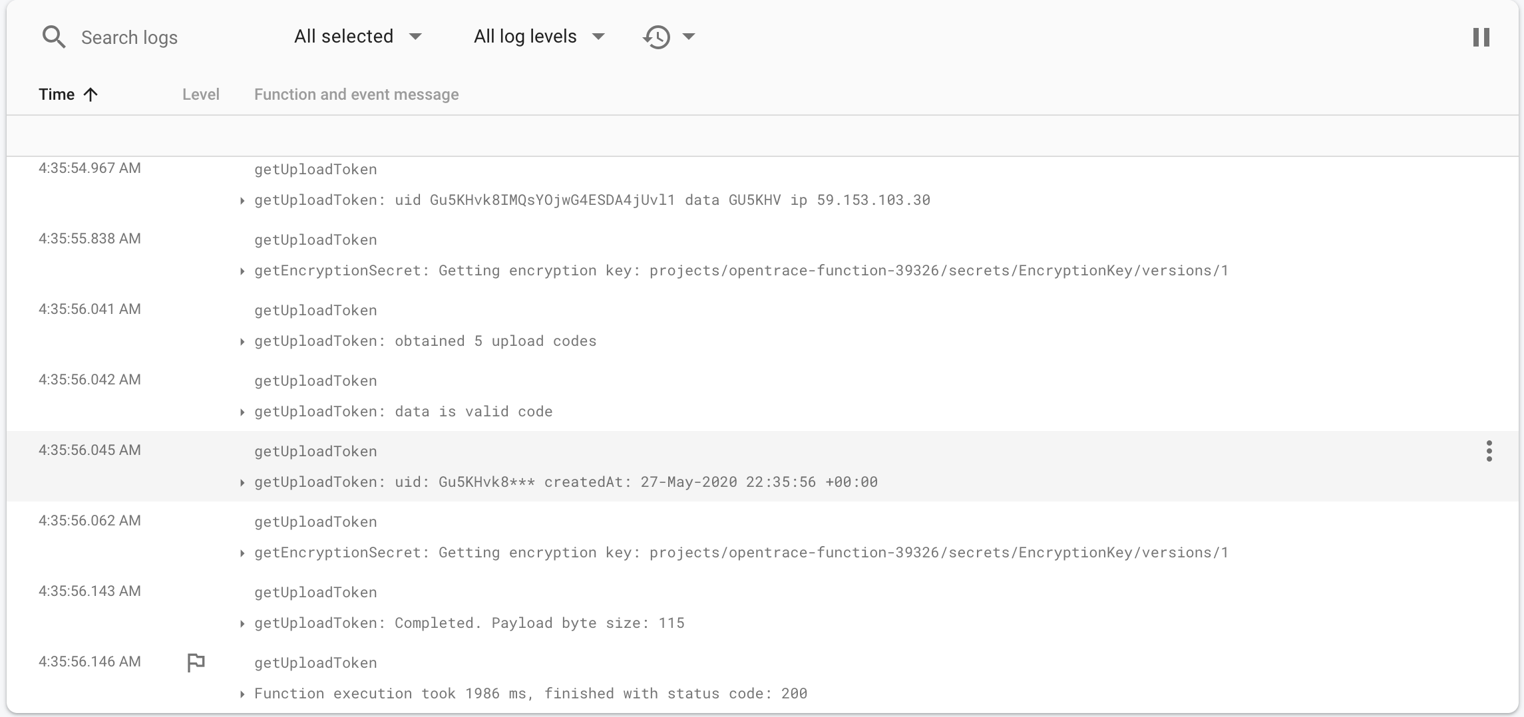Click the Search logs input field
This screenshot has height=717, width=1524.
coord(130,37)
